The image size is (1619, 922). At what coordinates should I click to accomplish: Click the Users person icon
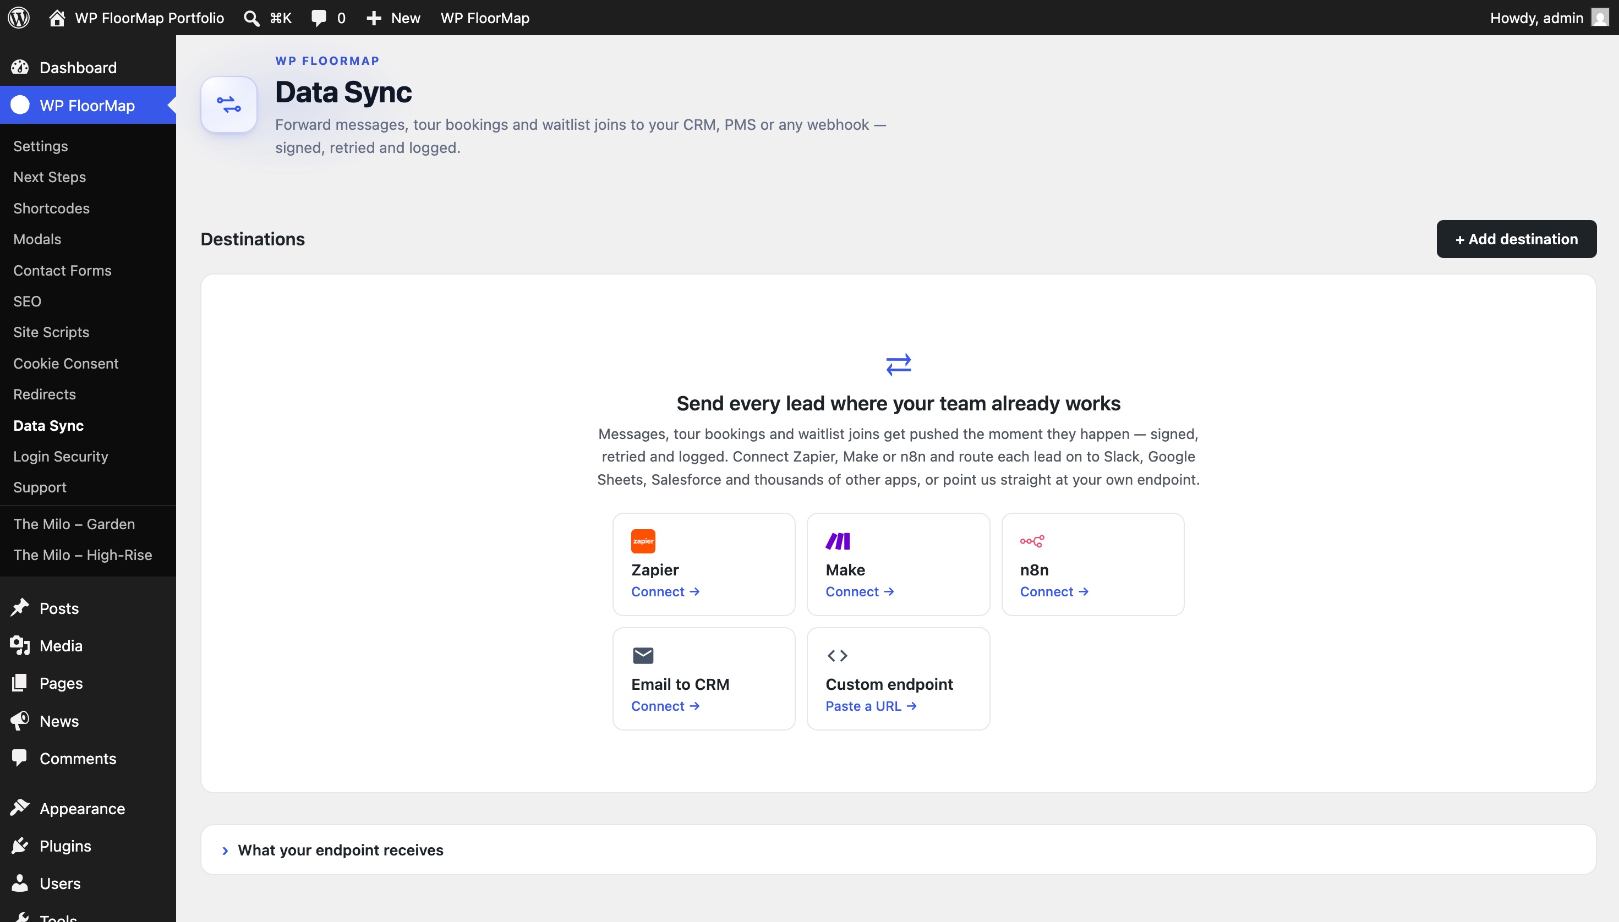pos(20,883)
